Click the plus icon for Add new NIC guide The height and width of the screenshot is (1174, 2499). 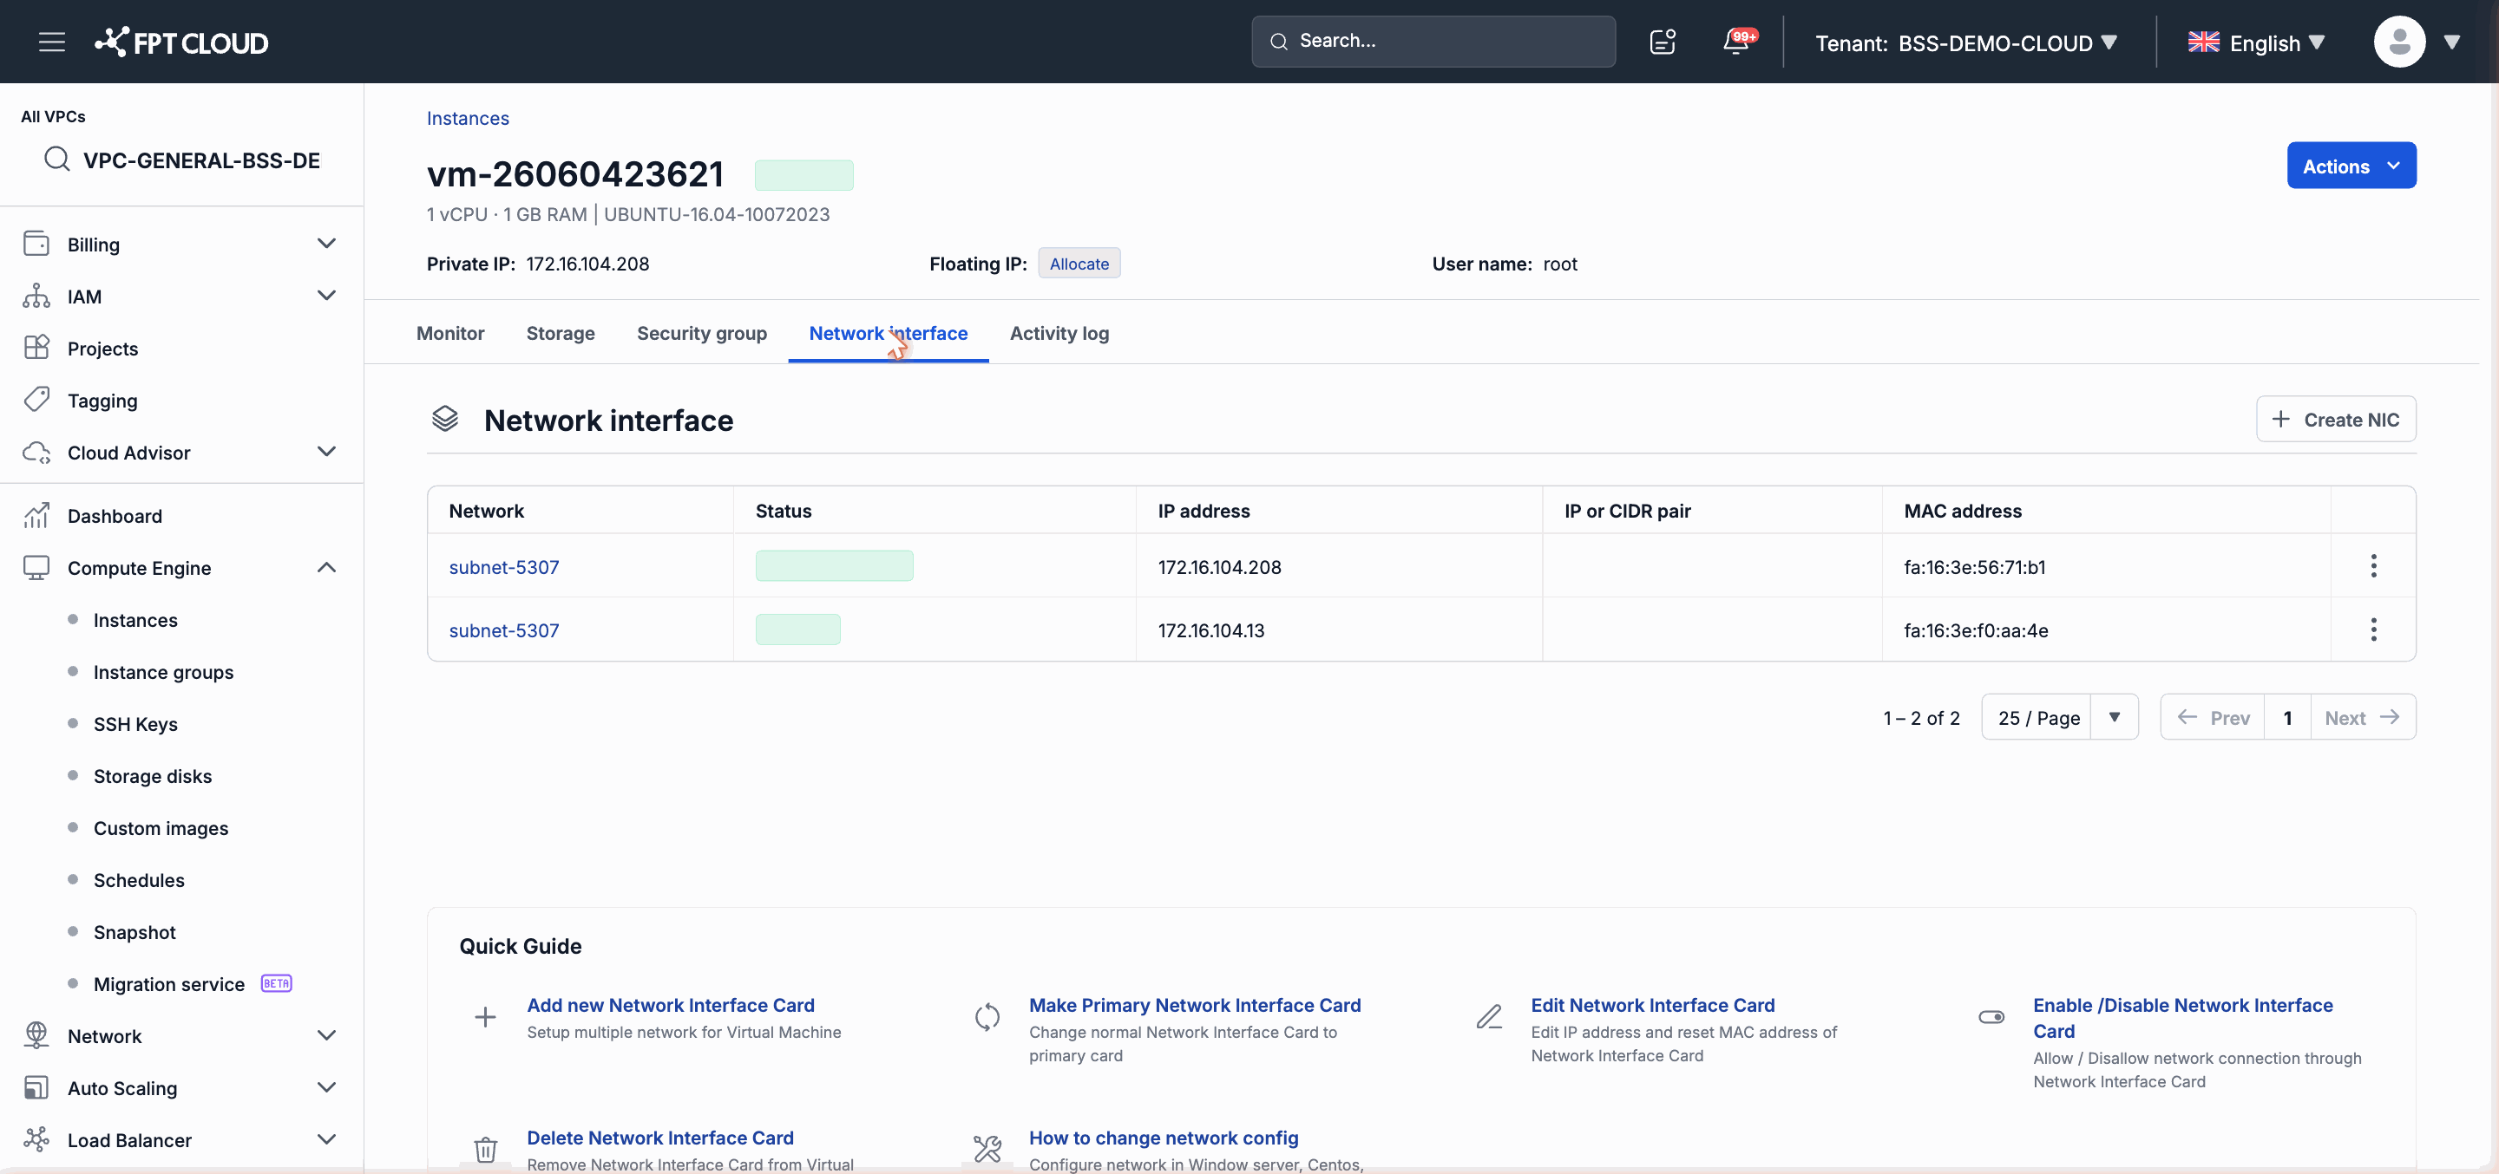click(x=485, y=1017)
